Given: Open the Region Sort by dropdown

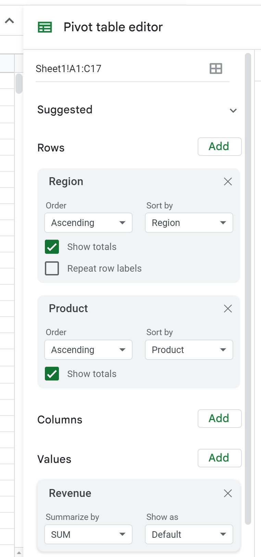Looking at the screenshot, I should click(189, 223).
